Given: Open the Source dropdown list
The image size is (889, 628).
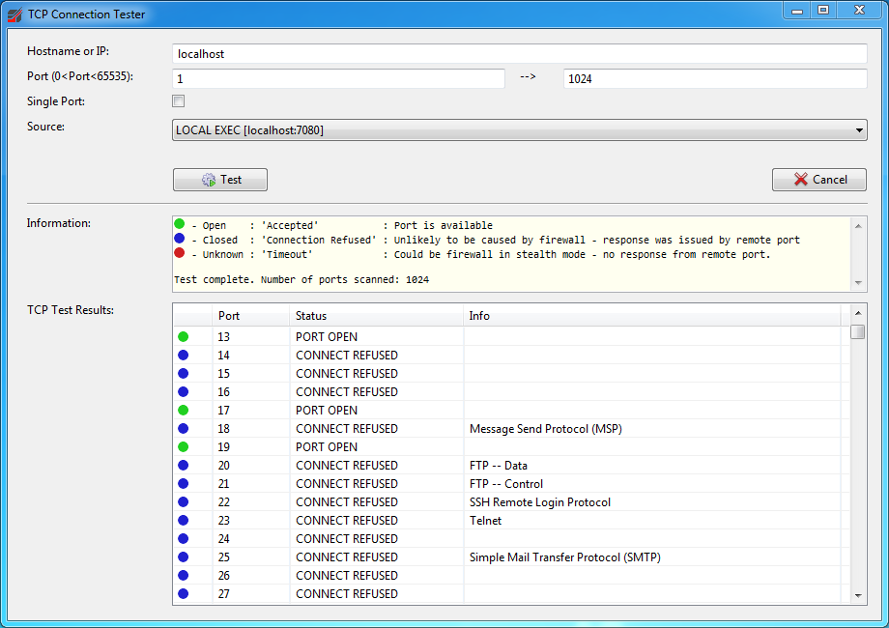Looking at the screenshot, I should tap(519, 130).
